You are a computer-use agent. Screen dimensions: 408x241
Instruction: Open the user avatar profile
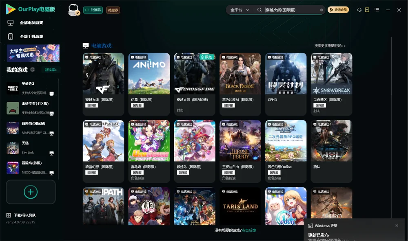coord(73,10)
